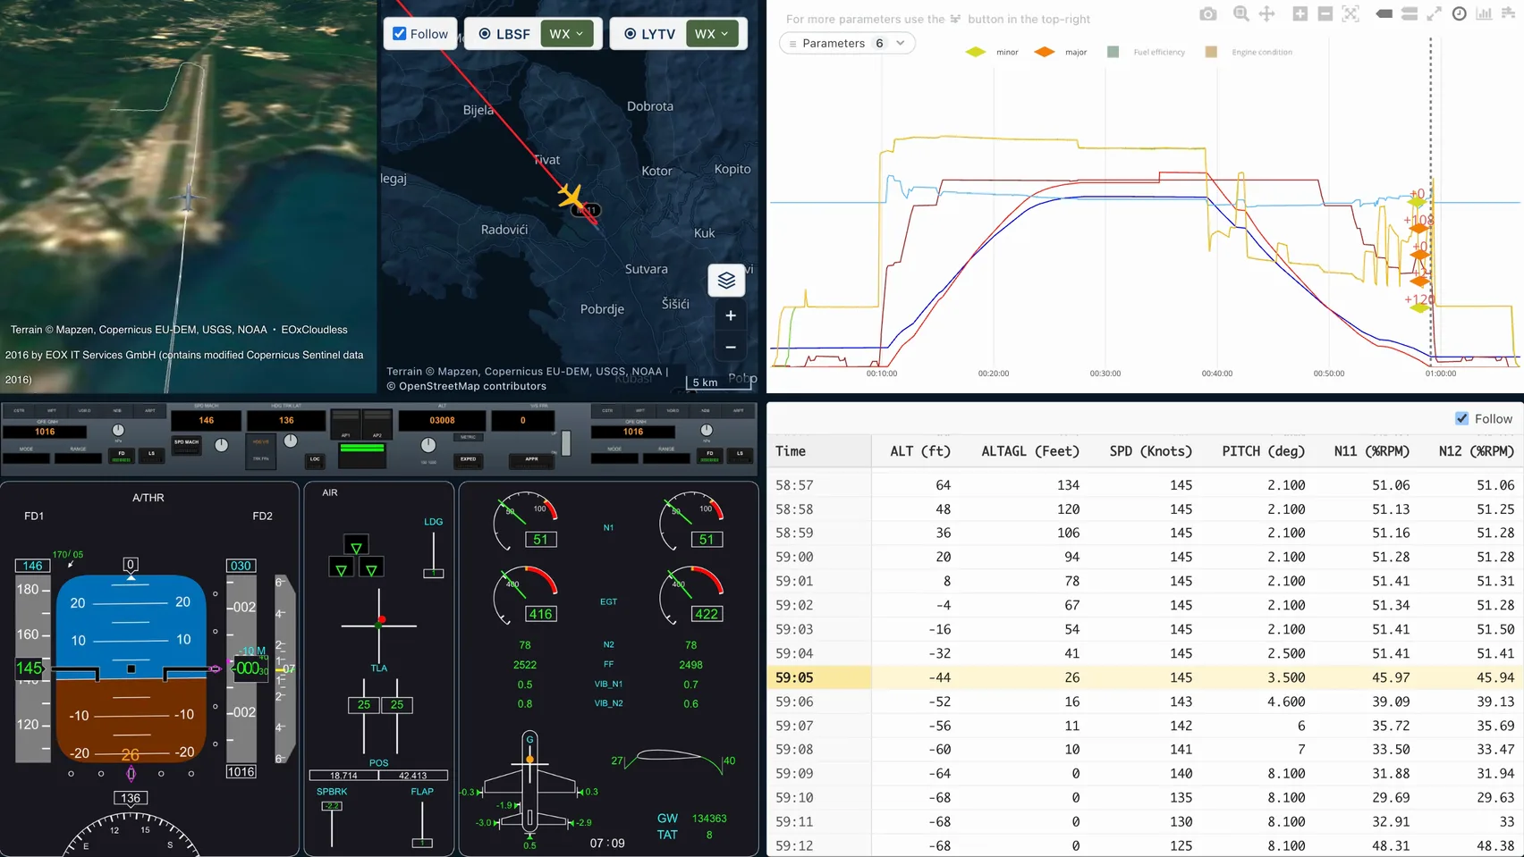The image size is (1524, 857).
Task: Toggle major events legend entry
Action: click(1061, 52)
